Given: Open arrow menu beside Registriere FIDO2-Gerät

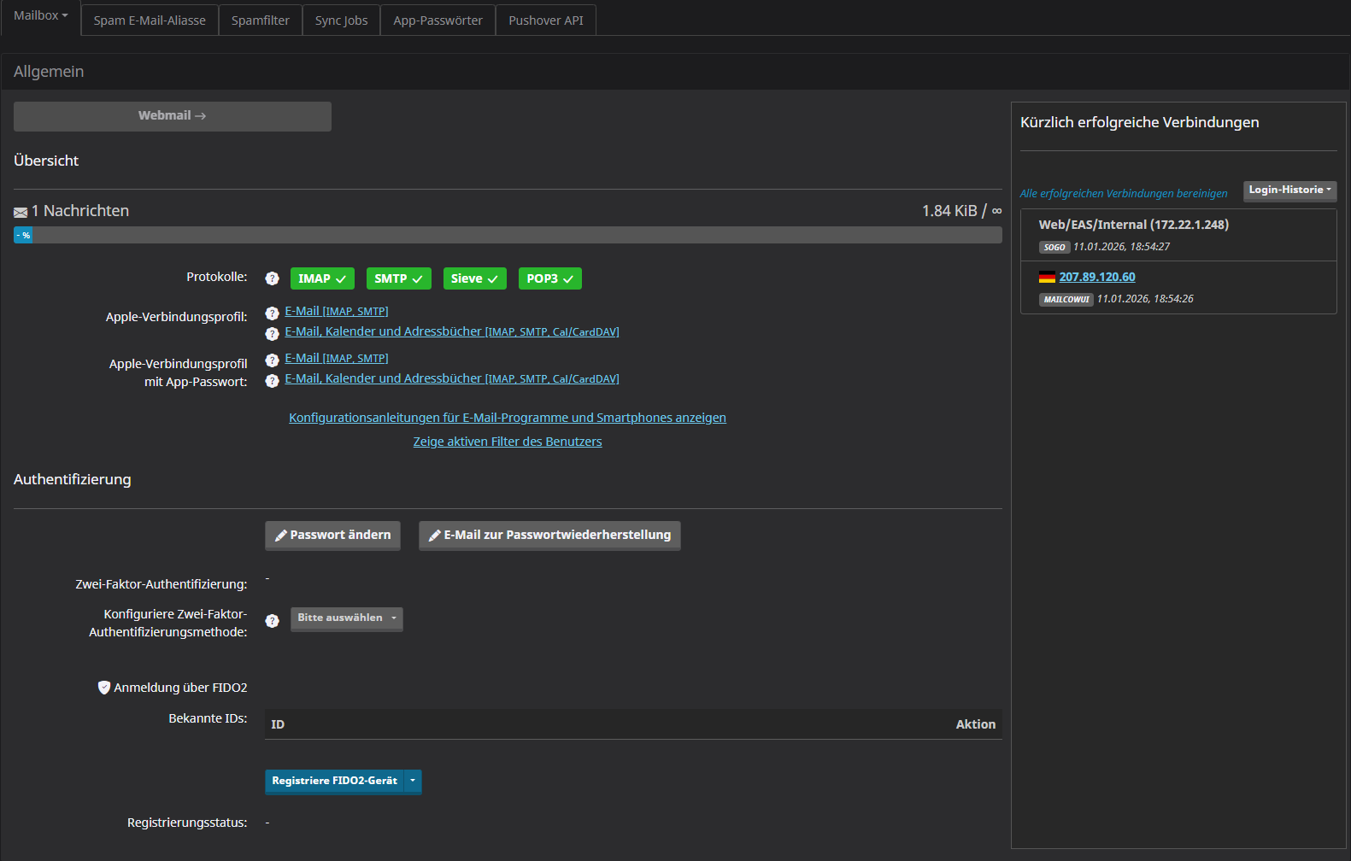Looking at the screenshot, I should [x=413, y=781].
